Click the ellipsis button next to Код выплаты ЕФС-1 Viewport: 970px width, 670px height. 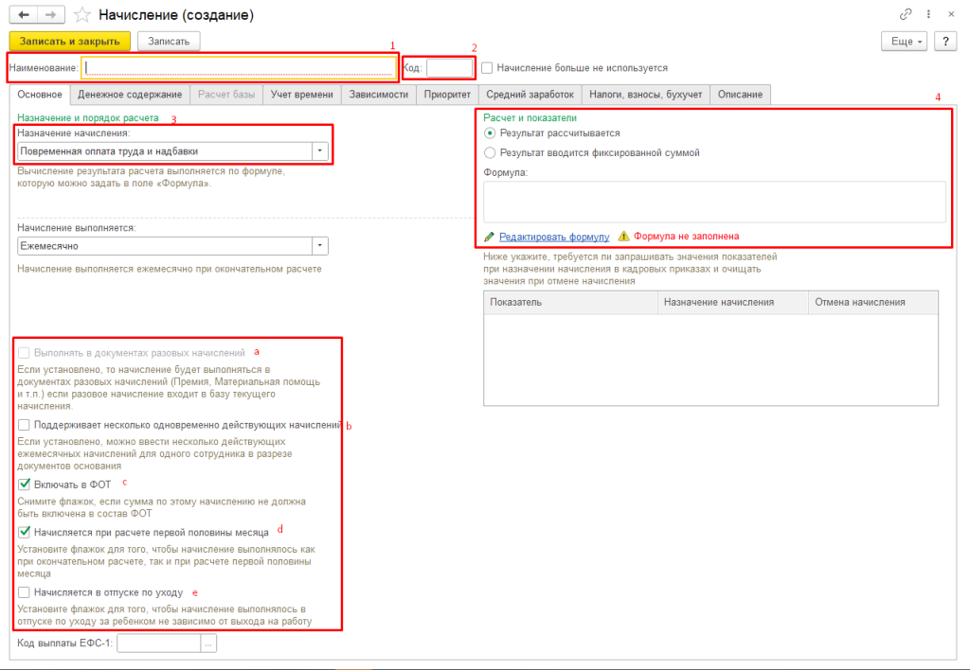click(x=208, y=644)
